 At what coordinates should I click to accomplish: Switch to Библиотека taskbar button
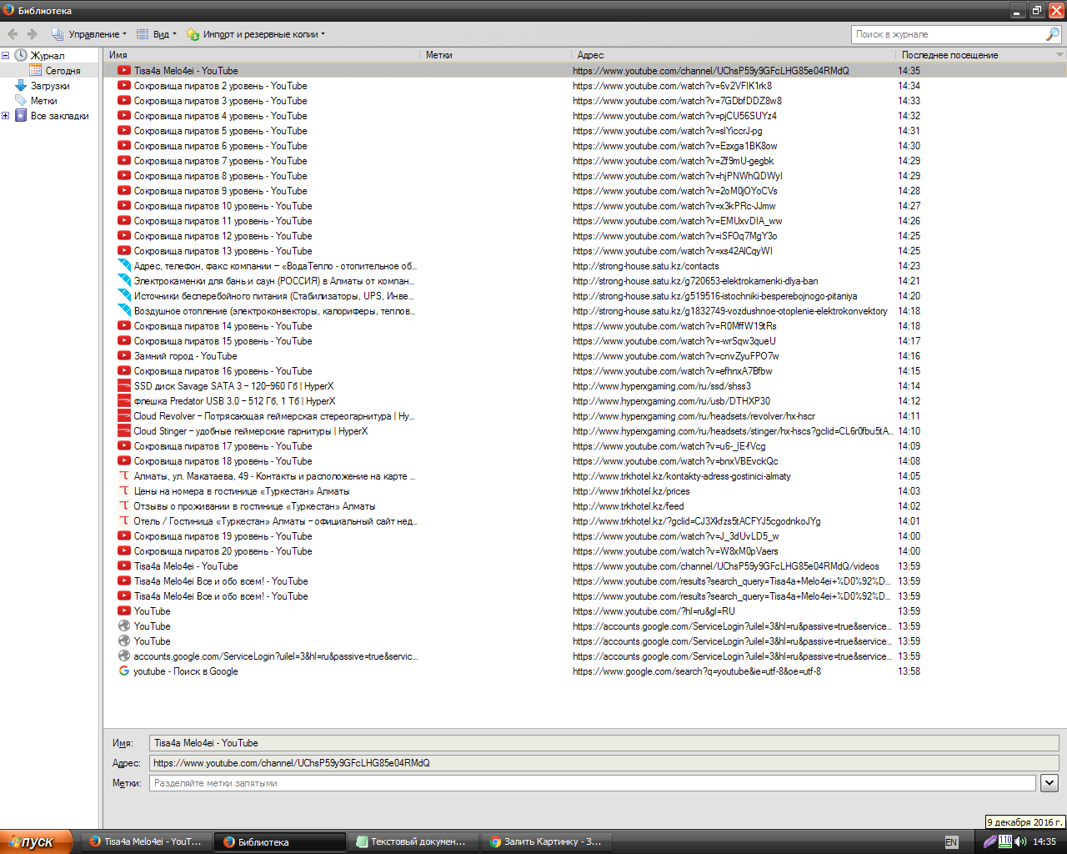tap(279, 841)
